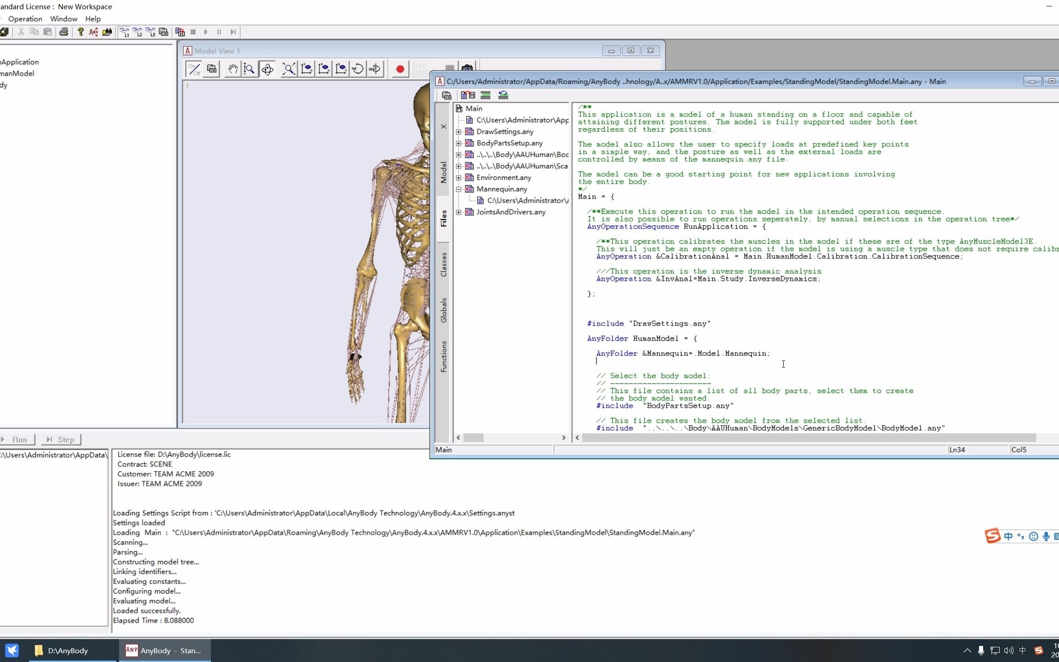The width and height of the screenshot is (1059, 662).
Task: Toggle expansion level L1 button
Action: [124, 32]
